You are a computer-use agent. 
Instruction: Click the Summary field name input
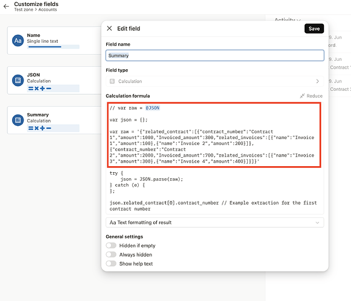click(x=215, y=55)
